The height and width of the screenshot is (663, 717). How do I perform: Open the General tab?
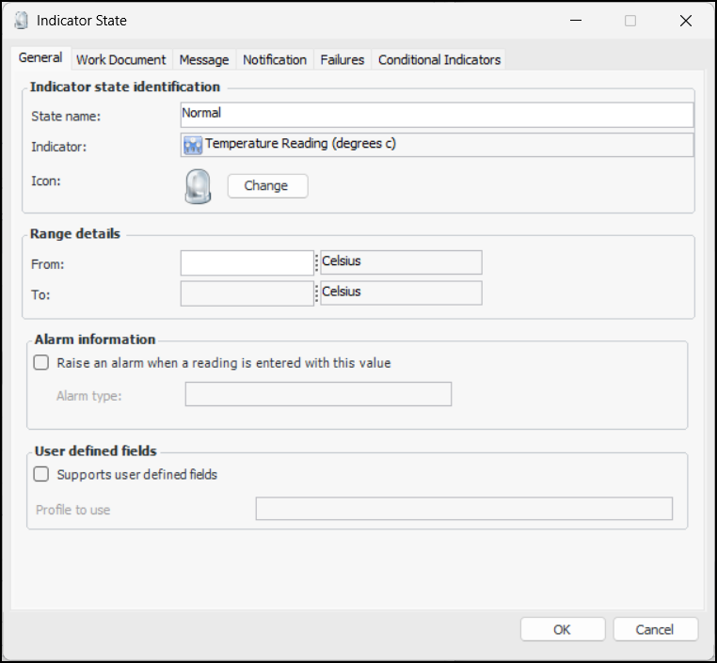pyautogui.click(x=40, y=58)
